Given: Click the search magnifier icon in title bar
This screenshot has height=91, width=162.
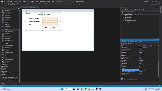Looking at the screenshot, I should tap(73, 1).
